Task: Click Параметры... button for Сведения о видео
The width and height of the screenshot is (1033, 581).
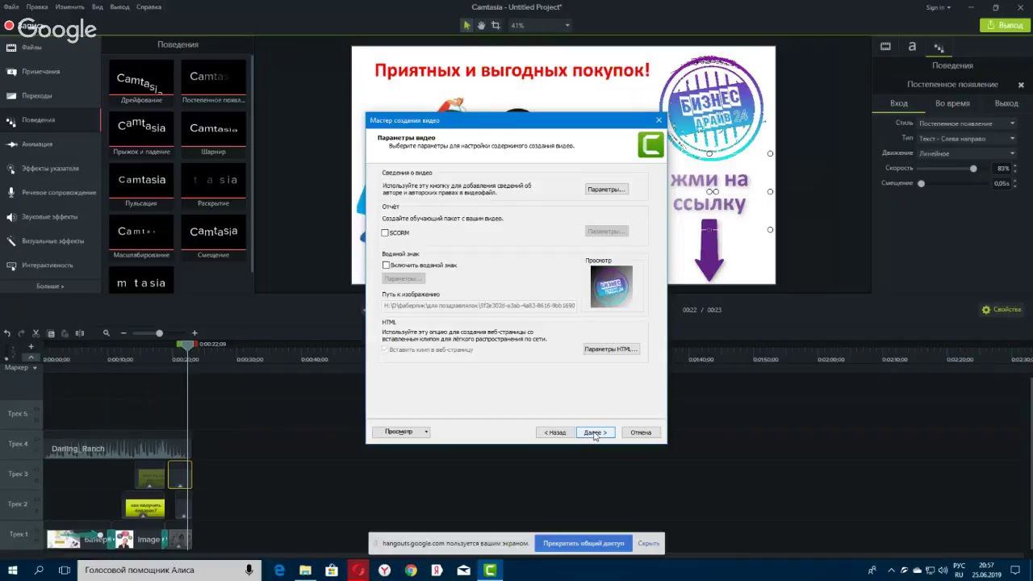Action: tap(606, 189)
